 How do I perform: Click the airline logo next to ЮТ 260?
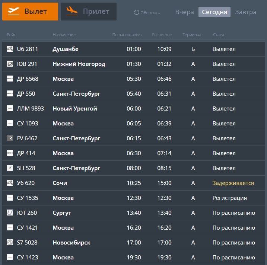click(x=10, y=213)
